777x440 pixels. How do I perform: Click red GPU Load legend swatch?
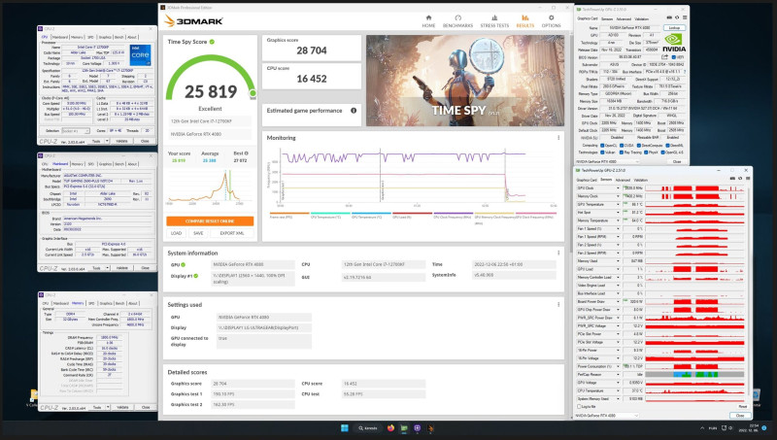(412, 214)
